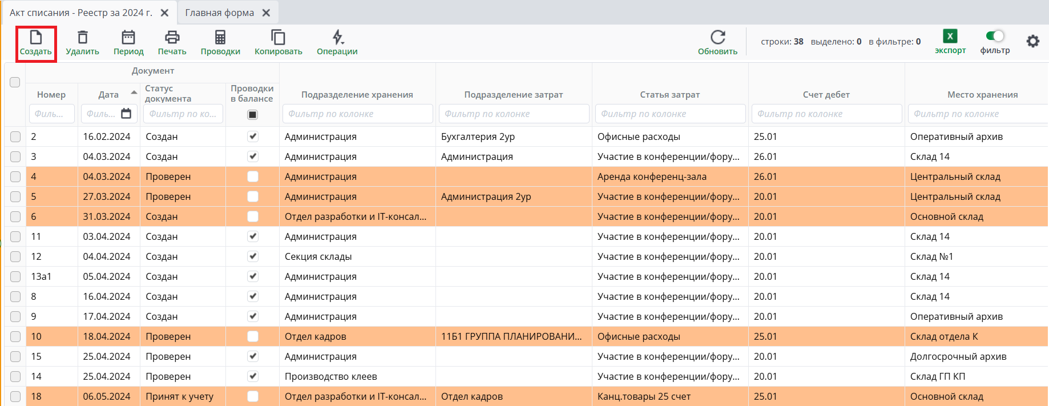
Task: Sort by the Дата column arrow
Action: pos(134,93)
